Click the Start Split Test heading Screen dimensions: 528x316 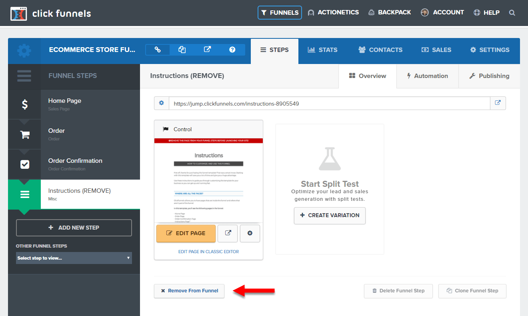[x=330, y=184]
